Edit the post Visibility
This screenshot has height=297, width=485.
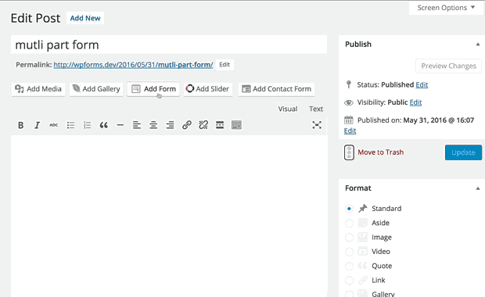(415, 102)
